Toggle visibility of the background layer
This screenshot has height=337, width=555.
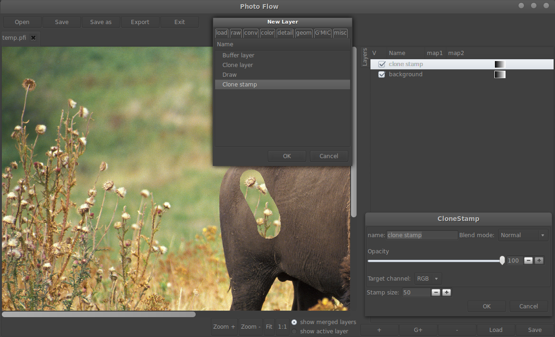pyautogui.click(x=382, y=74)
